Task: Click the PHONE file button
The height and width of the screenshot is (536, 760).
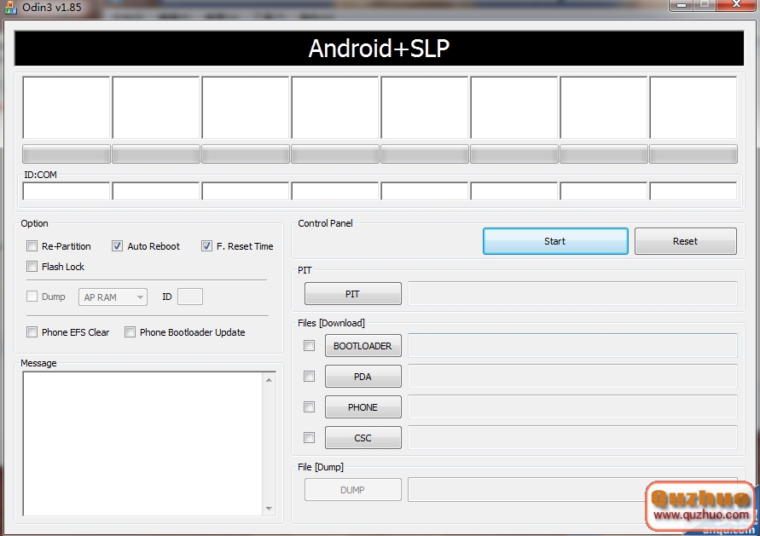Action: tap(363, 406)
